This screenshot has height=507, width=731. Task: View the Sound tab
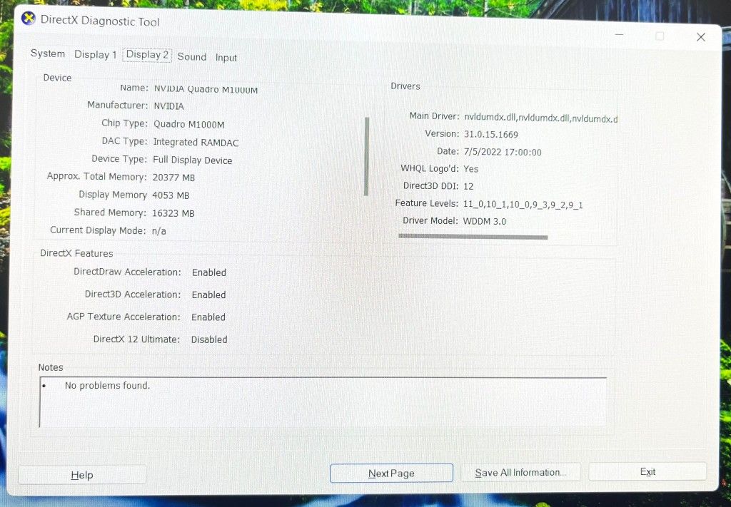191,56
